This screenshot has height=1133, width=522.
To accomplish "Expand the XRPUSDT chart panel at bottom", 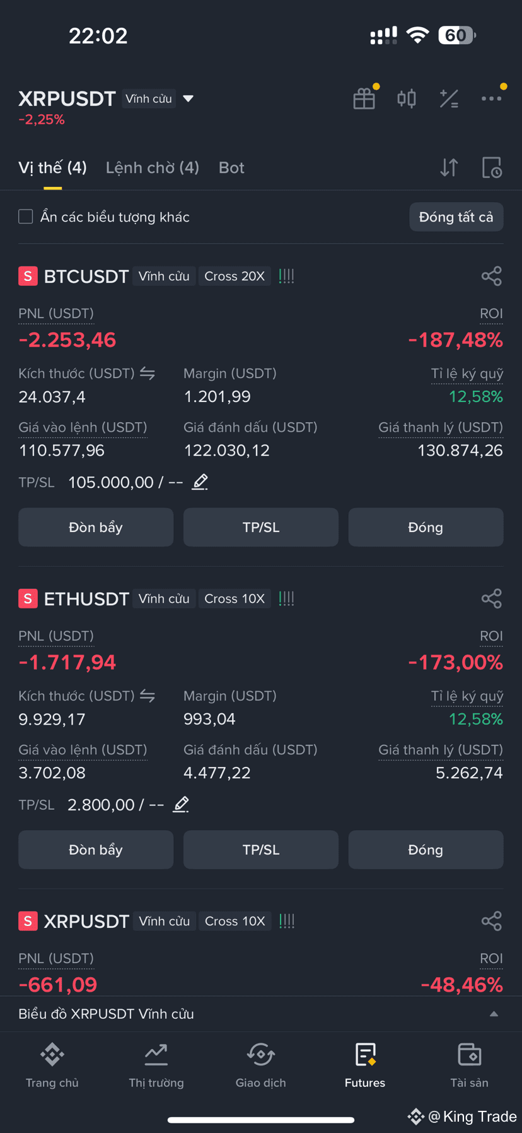I will point(494,1014).
